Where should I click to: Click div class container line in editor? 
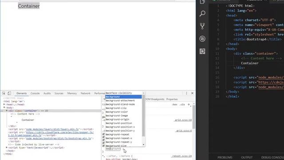[x=256, y=53]
